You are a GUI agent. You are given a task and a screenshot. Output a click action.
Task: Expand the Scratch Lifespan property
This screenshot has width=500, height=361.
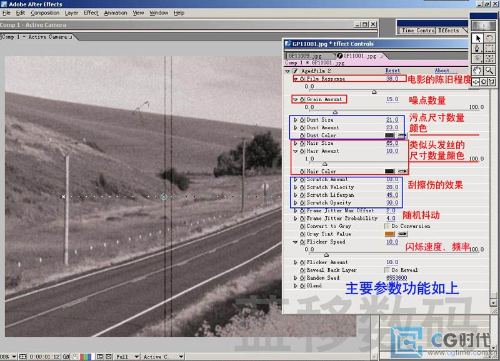tap(296, 195)
